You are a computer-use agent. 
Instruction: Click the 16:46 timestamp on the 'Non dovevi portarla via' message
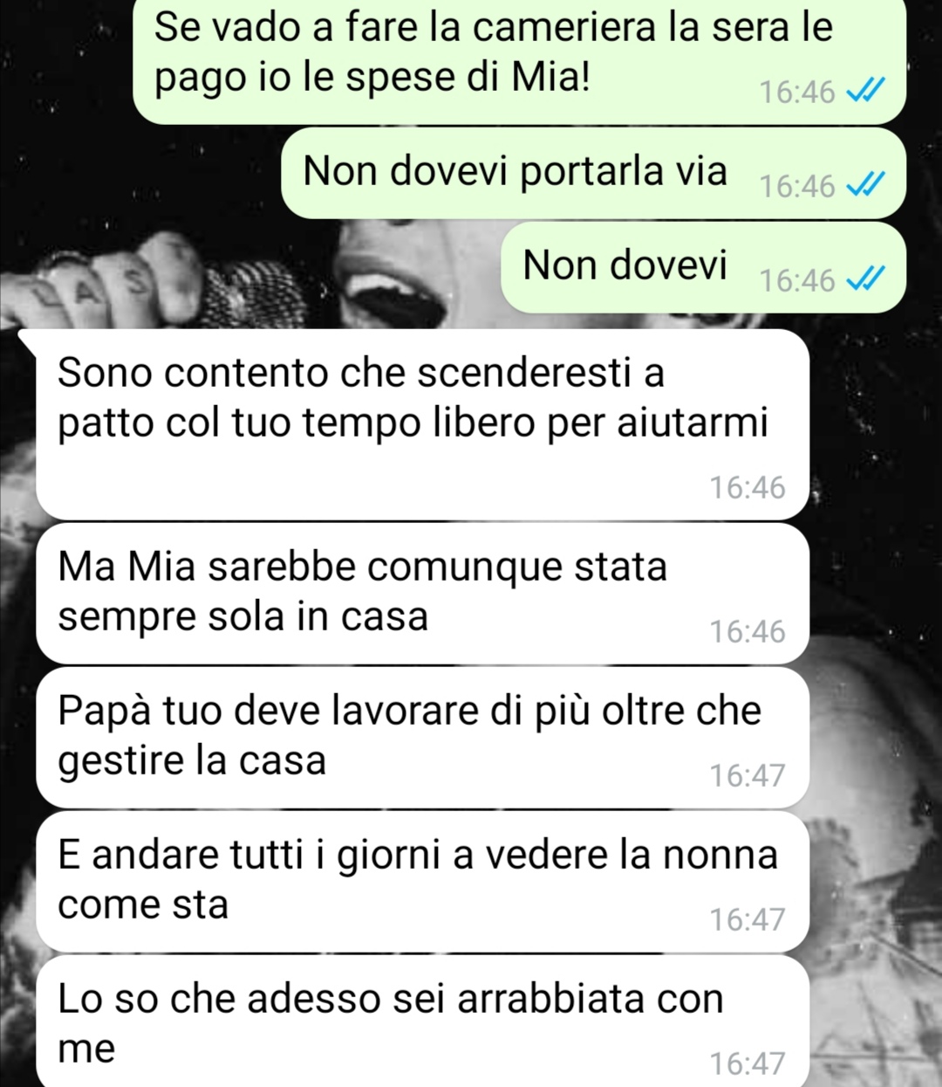[x=797, y=186]
